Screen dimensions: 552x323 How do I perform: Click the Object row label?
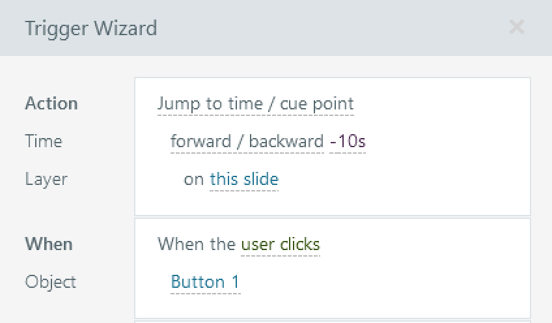[x=51, y=282]
